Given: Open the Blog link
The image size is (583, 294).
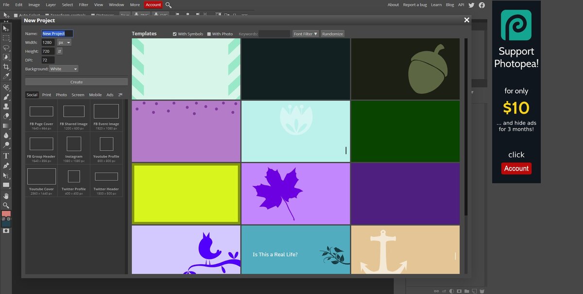Looking at the screenshot, I should coord(450,5).
